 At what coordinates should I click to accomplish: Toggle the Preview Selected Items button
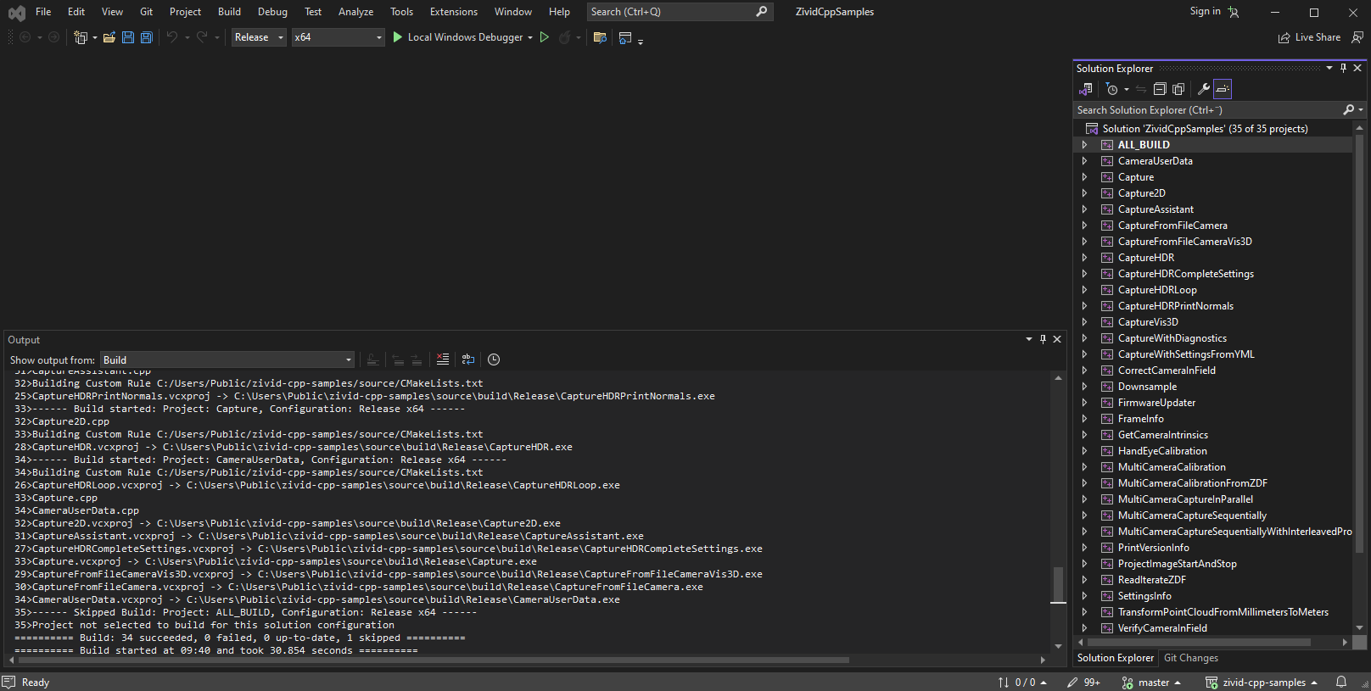tap(1222, 89)
